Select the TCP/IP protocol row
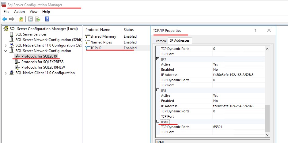288x143 pixels. tap(117, 48)
